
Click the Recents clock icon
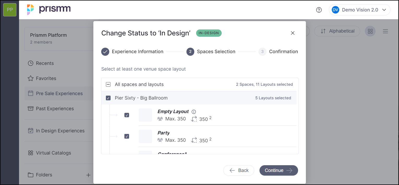point(31,63)
